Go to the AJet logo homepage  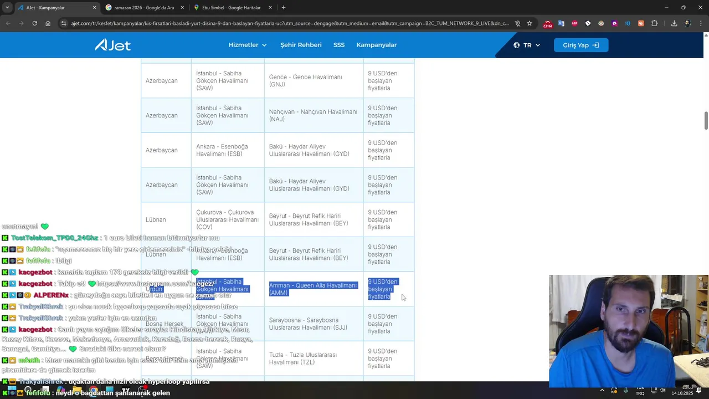click(113, 45)
